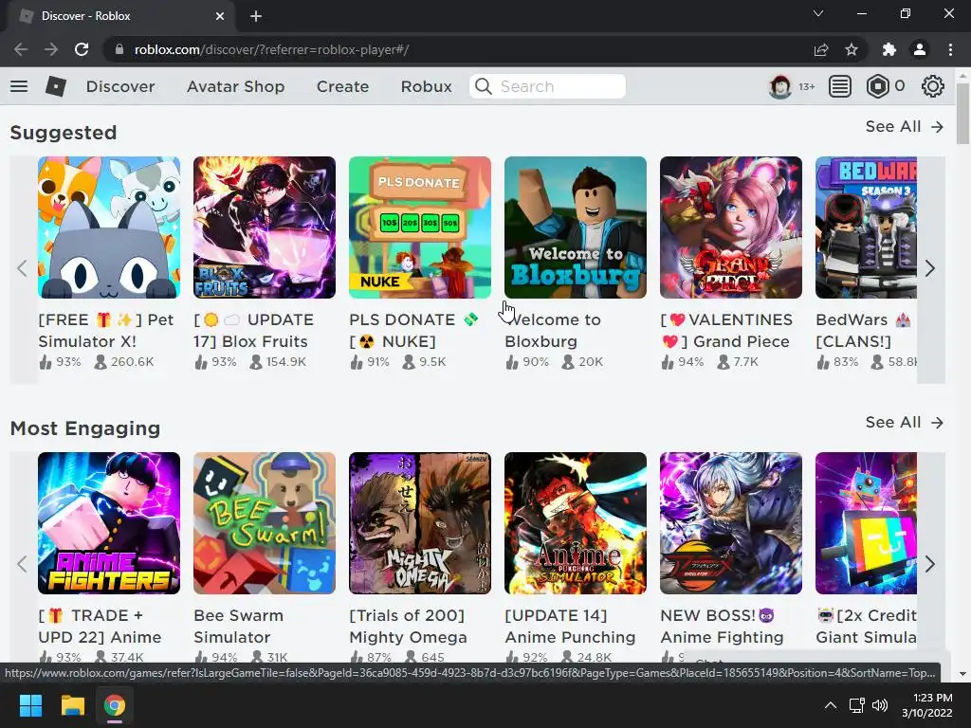Viewport: 971px width, 728px height.
Task: Click the 'UPDATE 17] Blox Fruits' title
Action: point(254,331)
